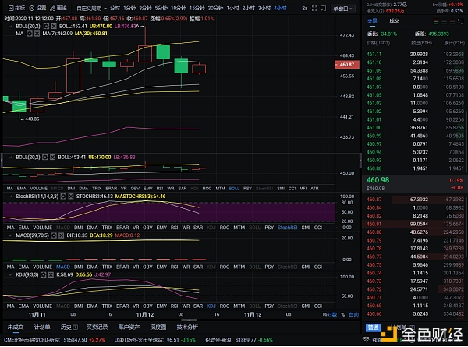Select the 15分钟 timeframe button
The height and width of the screenshot is (347, 468).
[x=194, y=7]
